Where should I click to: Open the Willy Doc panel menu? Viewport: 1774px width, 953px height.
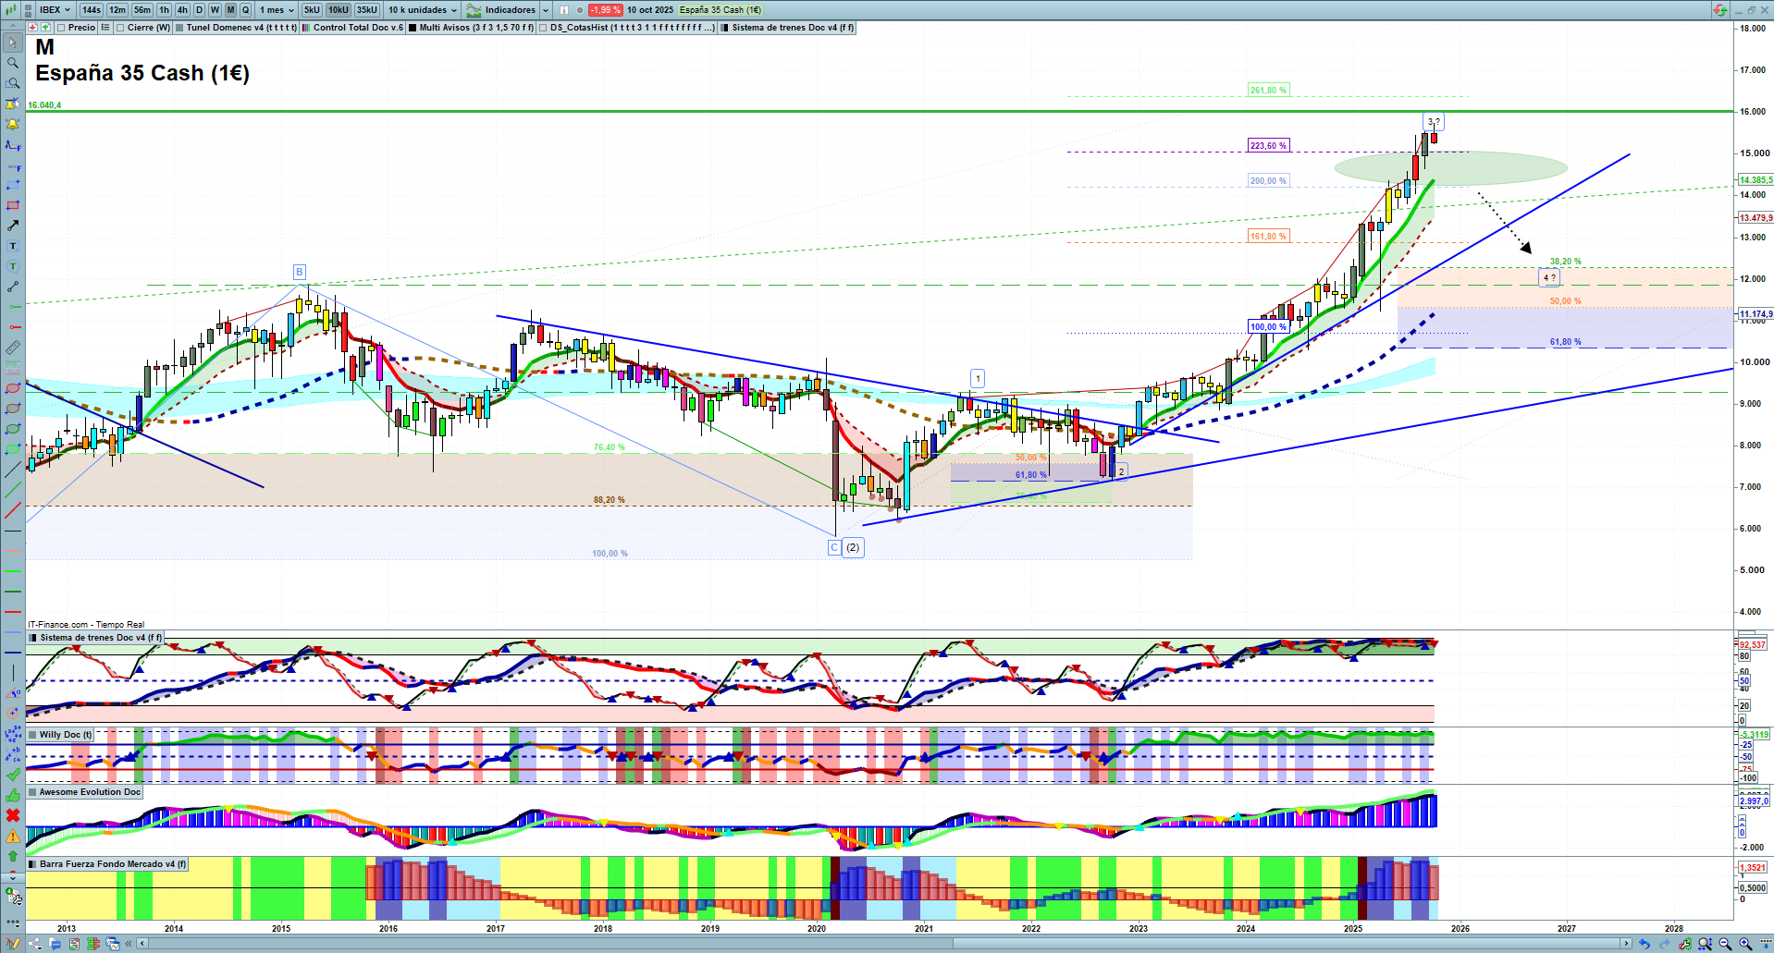click(33, 735)
